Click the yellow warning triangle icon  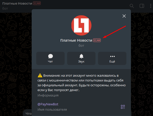40,75
